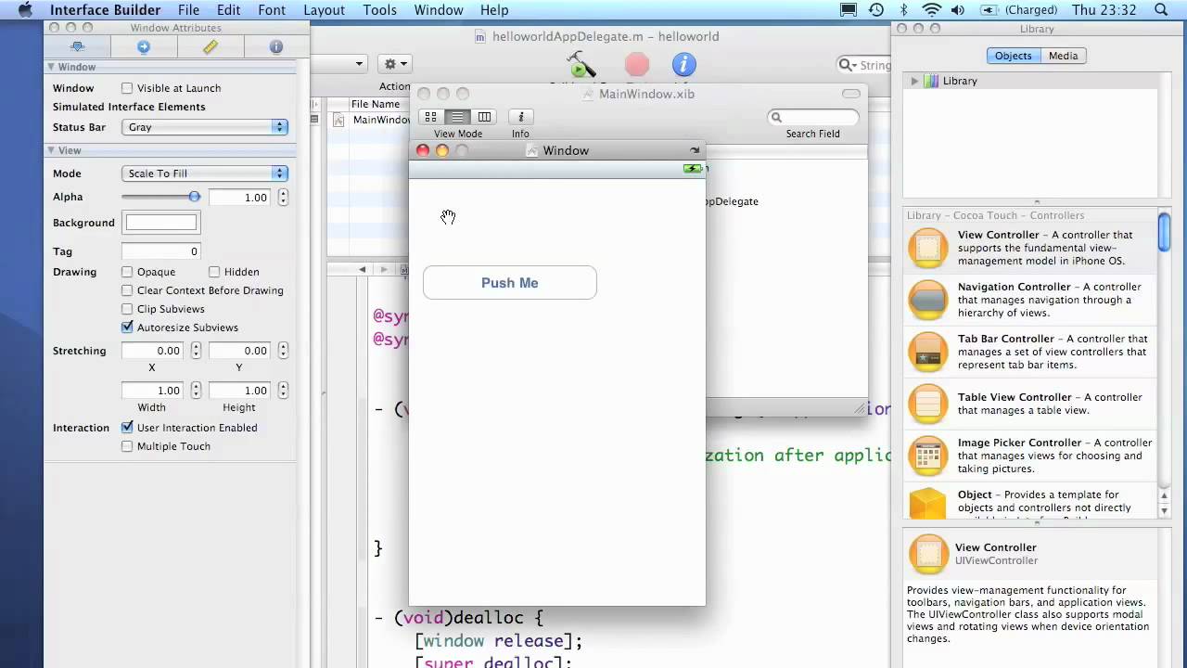This screenshot has height=668, width=1187.
Task: Switch MainWindow.xib to icon view mode
Action: (x=431, y=117)
